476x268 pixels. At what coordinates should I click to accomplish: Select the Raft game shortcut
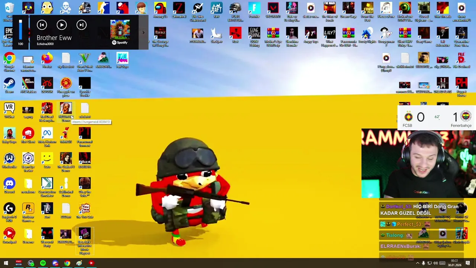[216, 10]
